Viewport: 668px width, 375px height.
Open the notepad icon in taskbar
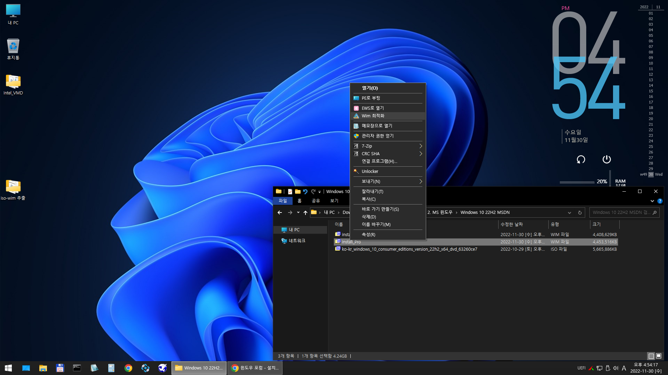click(94, 368)
